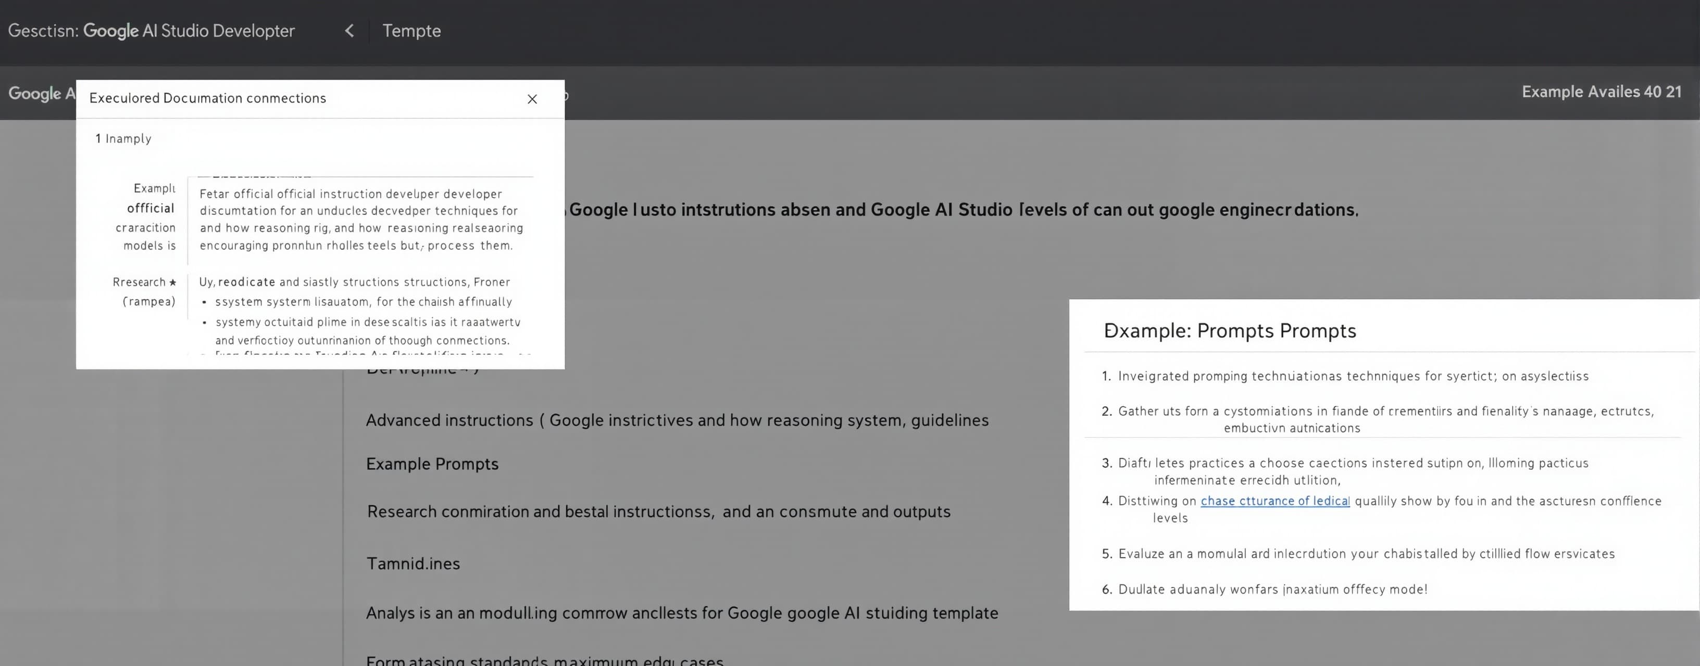Select prompt 2 Gather uts forn cystomniations
The width and height of the screenshot is (1700, 666).
[x=1378, y=419]
